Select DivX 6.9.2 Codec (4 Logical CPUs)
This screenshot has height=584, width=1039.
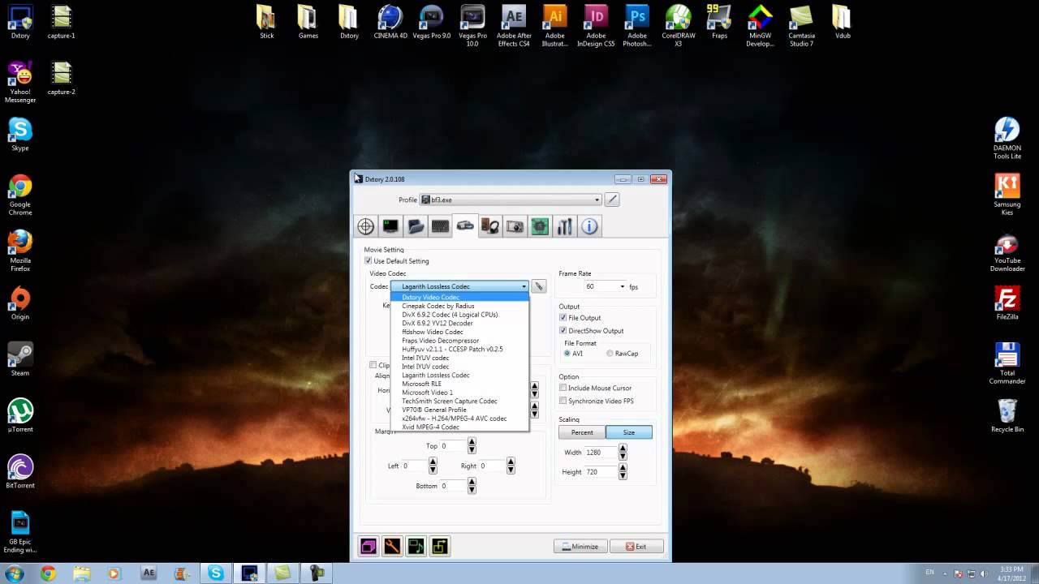tap(459, 315)
